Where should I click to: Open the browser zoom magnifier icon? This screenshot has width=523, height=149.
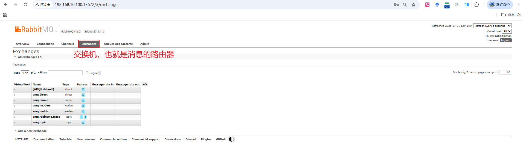click(x=405, y=5)
